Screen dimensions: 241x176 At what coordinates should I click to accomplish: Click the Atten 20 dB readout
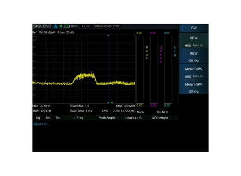(65, 32)
